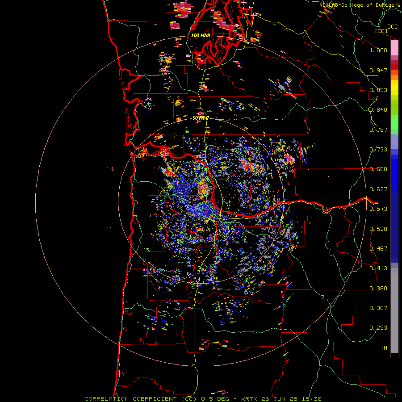Click the 0.360 legend value
This screenshot has width=402, height=402.
(x=378, y=289)
